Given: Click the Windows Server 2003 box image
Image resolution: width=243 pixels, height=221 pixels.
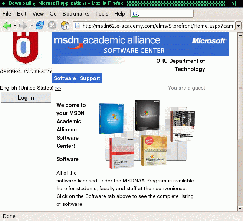Looking at the screenshot, I should click(x=147, y=115).
